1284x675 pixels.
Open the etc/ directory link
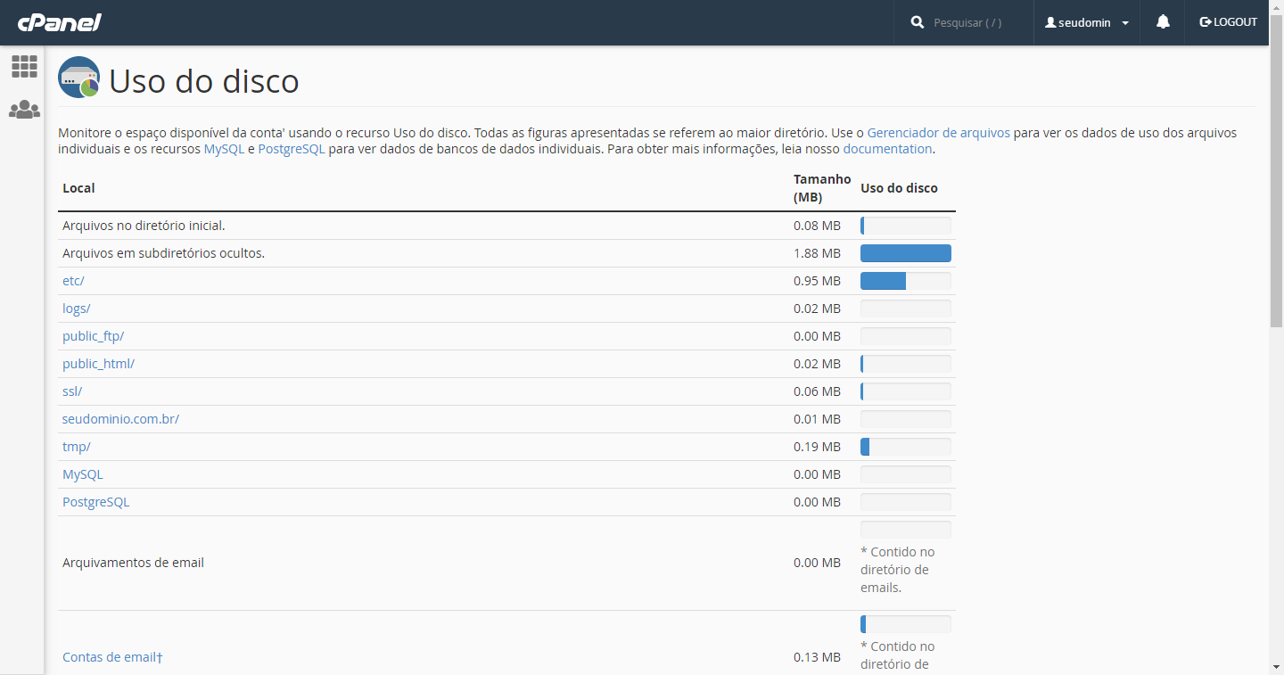coord(73,281)
